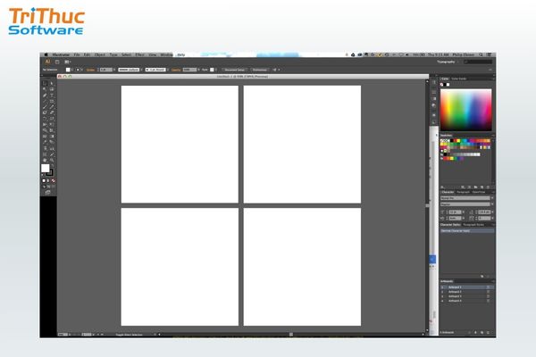
Task: Select the Rectangle tool
Action: pyautogui.click(x=52, y=101)
